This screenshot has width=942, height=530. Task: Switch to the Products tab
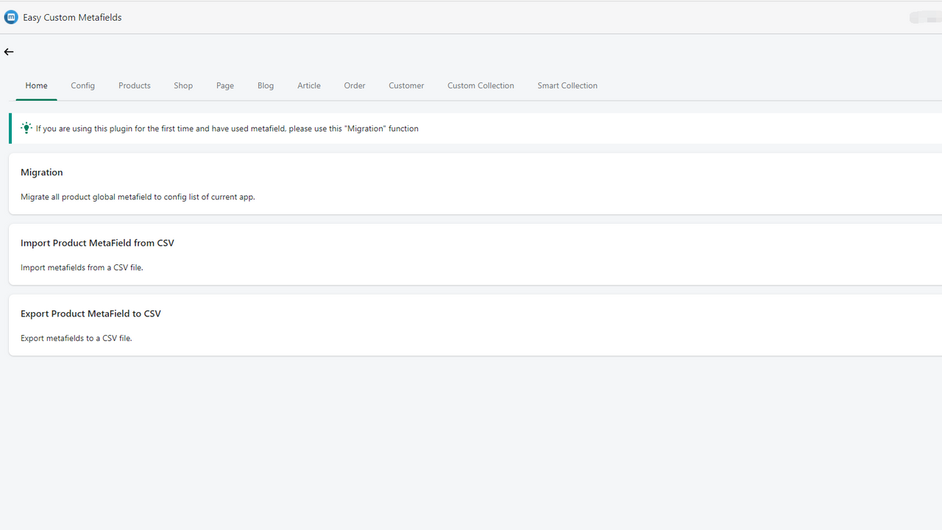coord(135,85)
